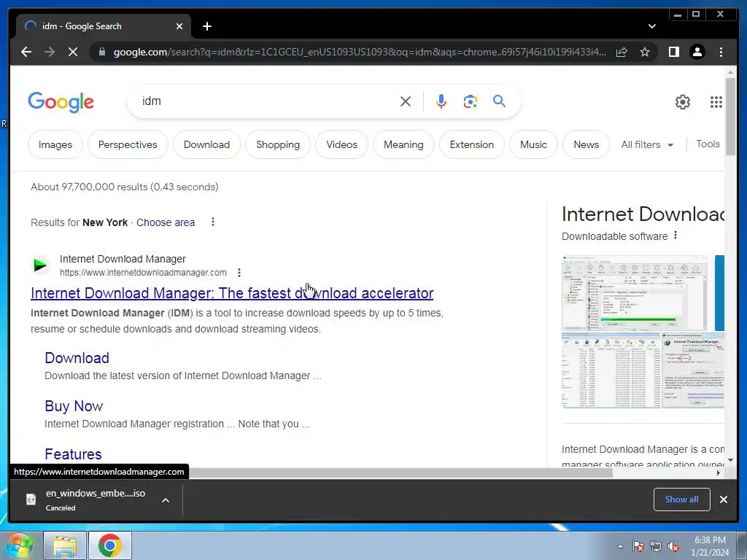Open location options three-dot menu
The width and height of the screenshot is (747, 560).
213,222
